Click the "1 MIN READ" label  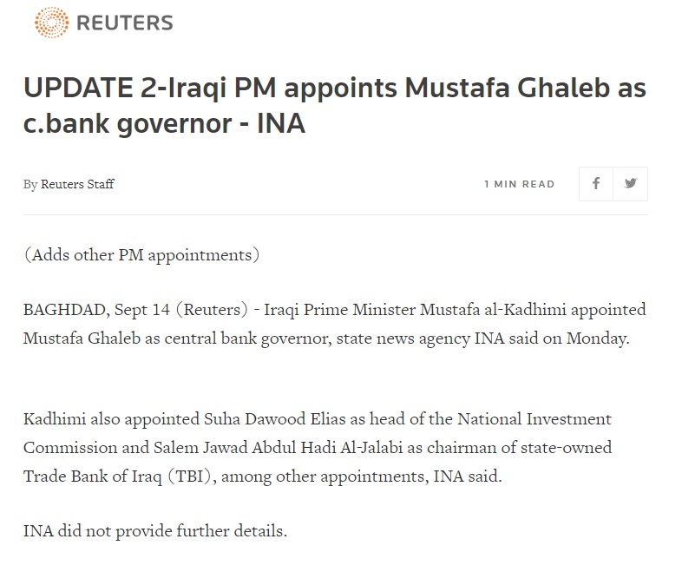(519, 184)
